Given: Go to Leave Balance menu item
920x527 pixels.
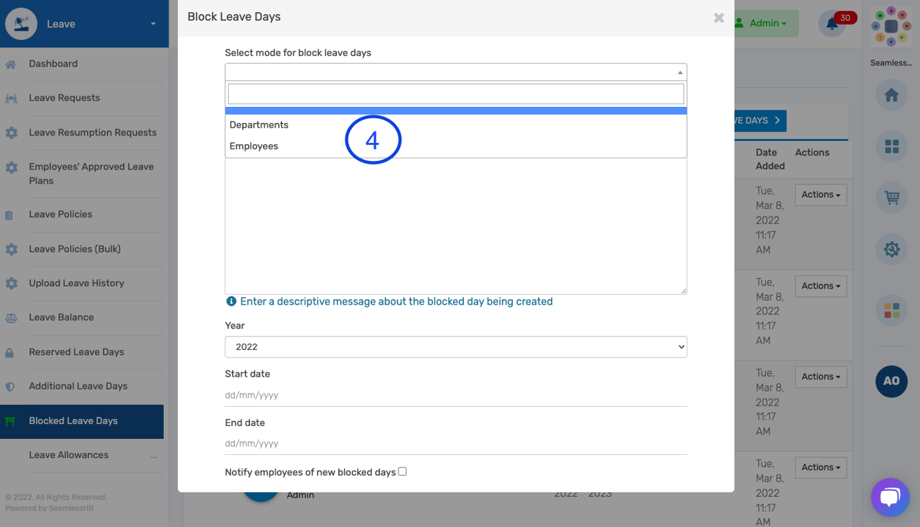Looking at the screenshot, I should 61,317.
